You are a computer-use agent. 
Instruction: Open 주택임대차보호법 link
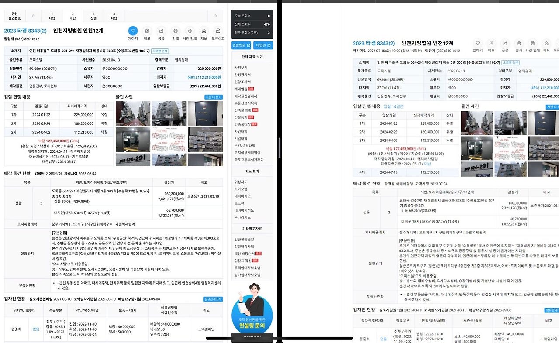[x=247, y=268]
